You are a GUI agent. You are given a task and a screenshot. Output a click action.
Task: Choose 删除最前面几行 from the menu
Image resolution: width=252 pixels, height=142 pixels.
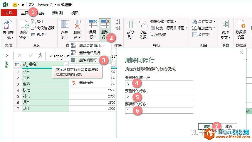pyautogui.click(x=90, y=45)
